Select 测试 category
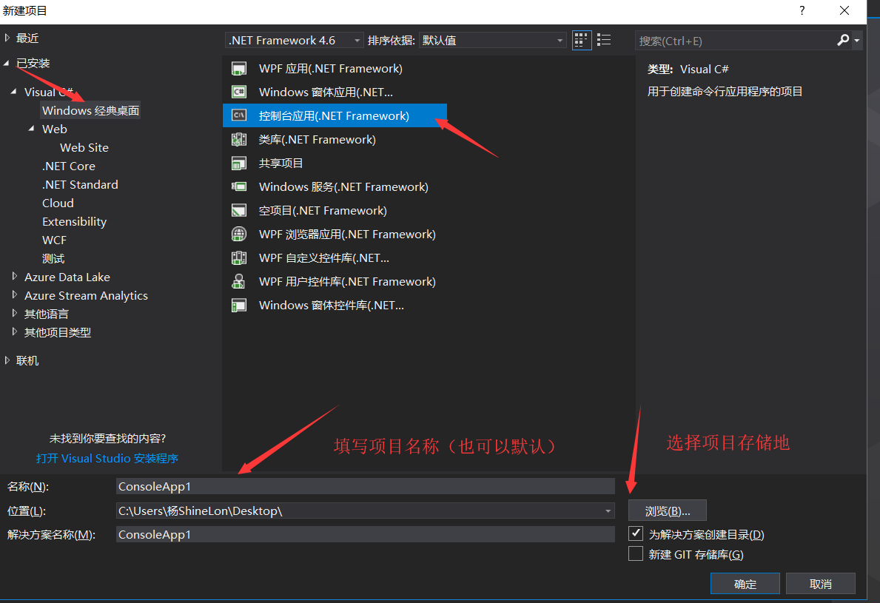Image resolution: width=880 pixels, height=603 pixels. (x=53, y=259)
